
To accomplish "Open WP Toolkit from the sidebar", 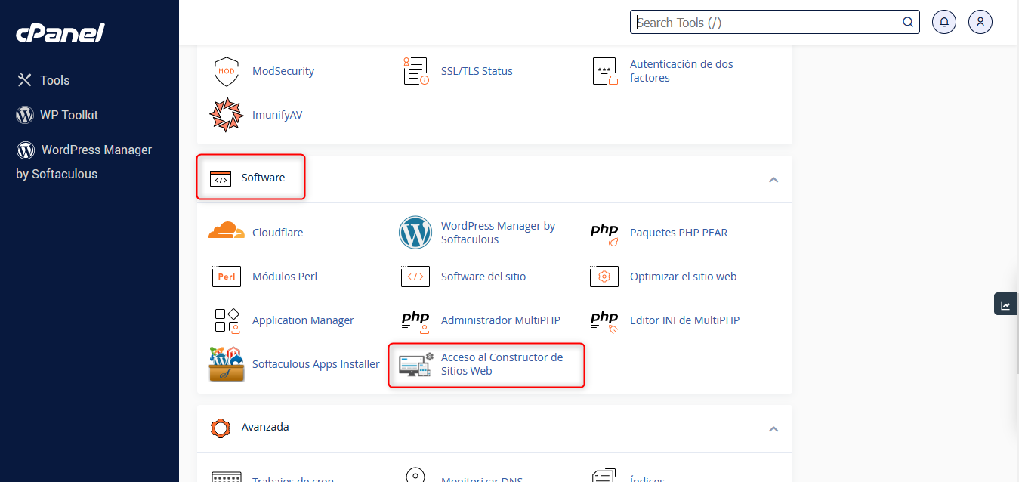I will (x=69, y=115).
